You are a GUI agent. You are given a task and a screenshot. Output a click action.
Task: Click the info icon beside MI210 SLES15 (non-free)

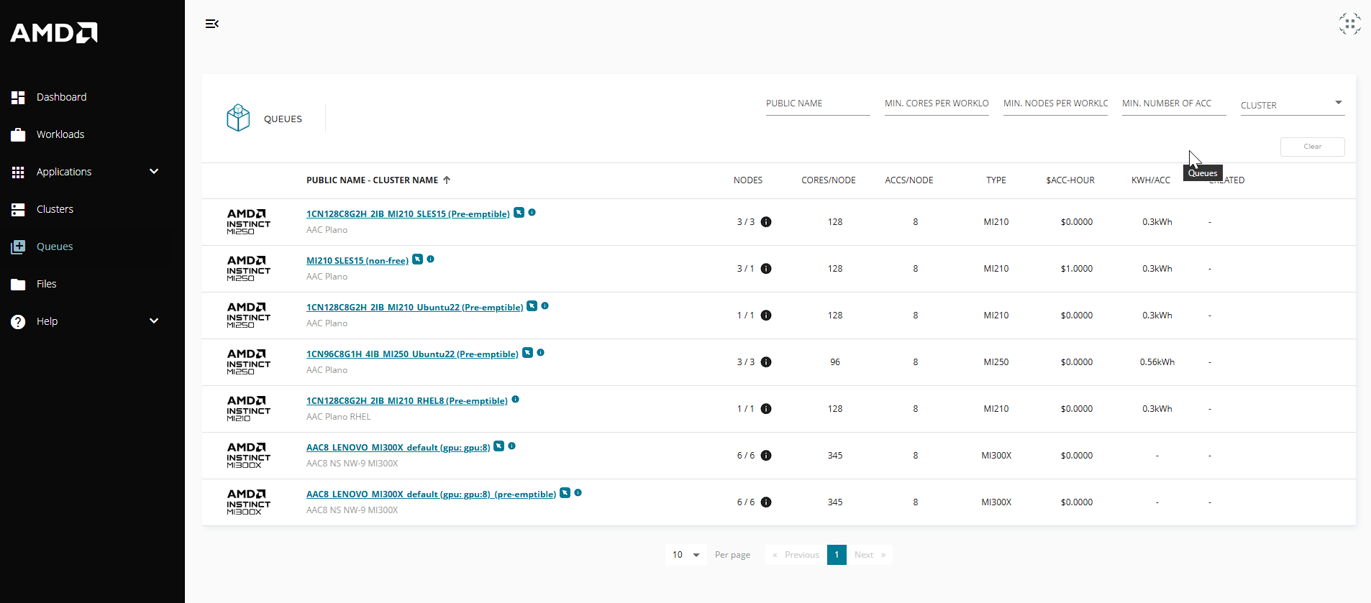(430, 259)
